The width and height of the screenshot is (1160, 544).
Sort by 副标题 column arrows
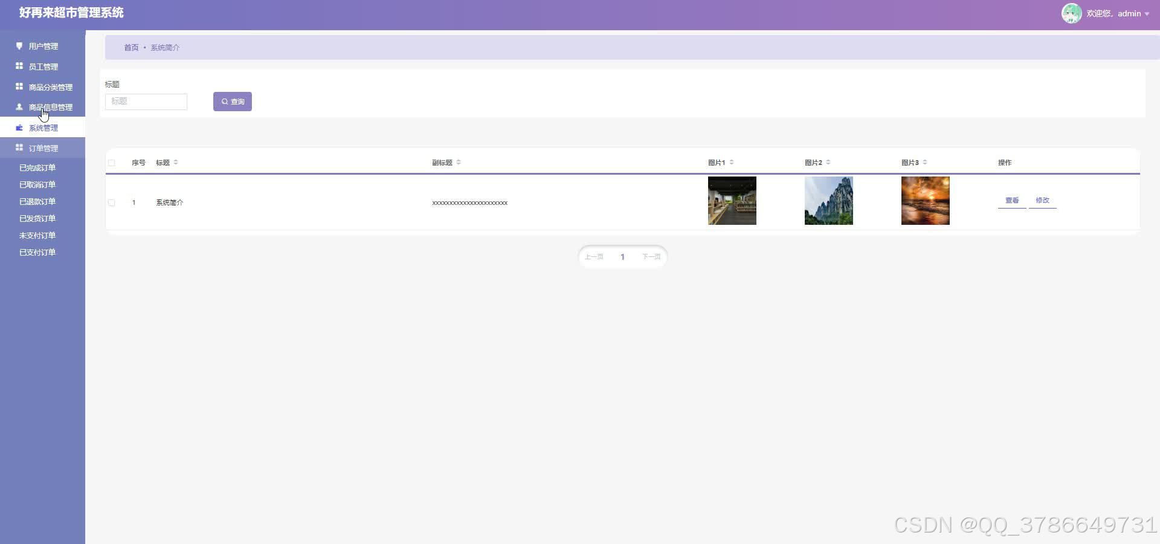pyautogui.click(x=459, y=162)
